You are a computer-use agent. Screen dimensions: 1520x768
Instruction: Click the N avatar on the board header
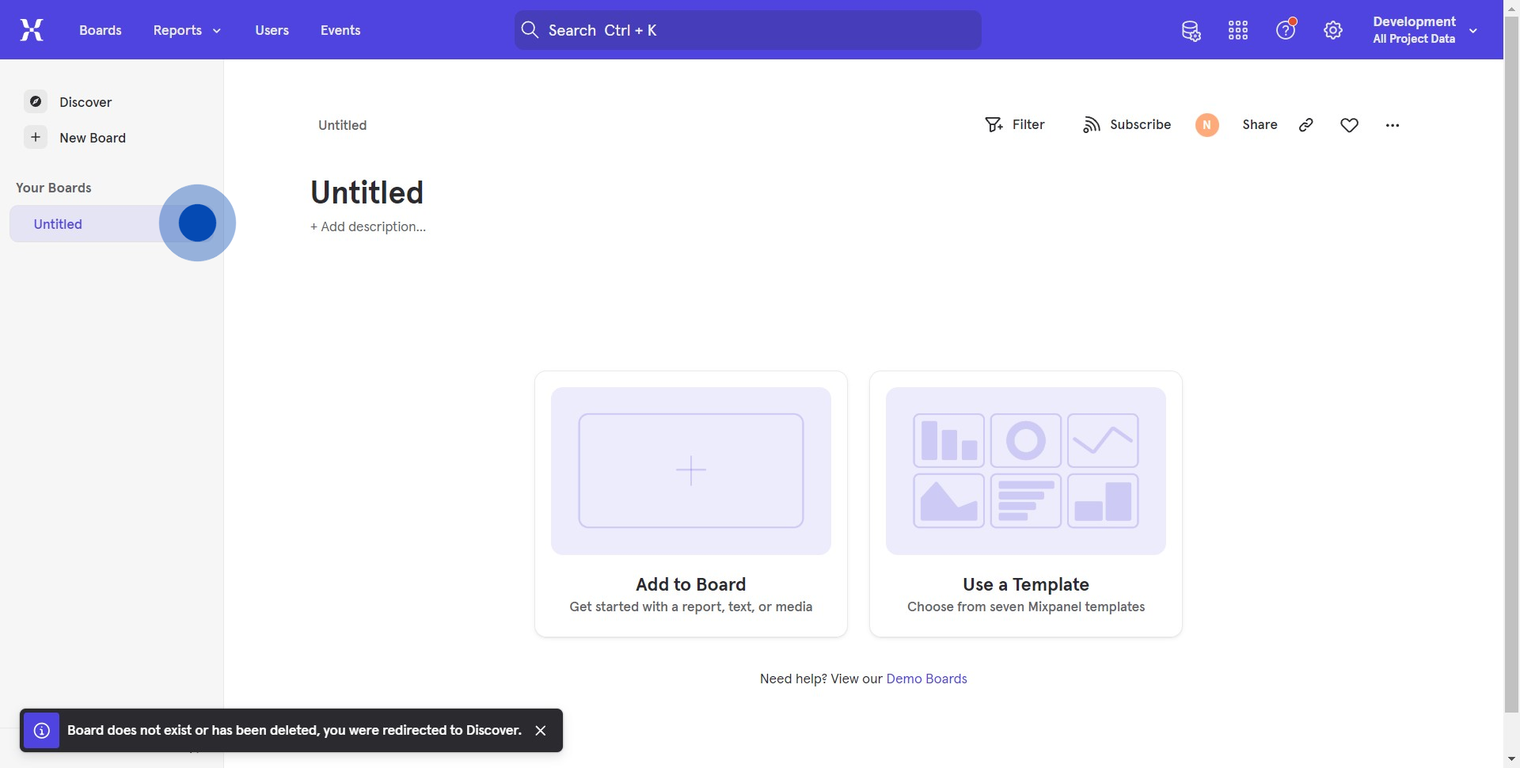click(x=1206, y=124)
